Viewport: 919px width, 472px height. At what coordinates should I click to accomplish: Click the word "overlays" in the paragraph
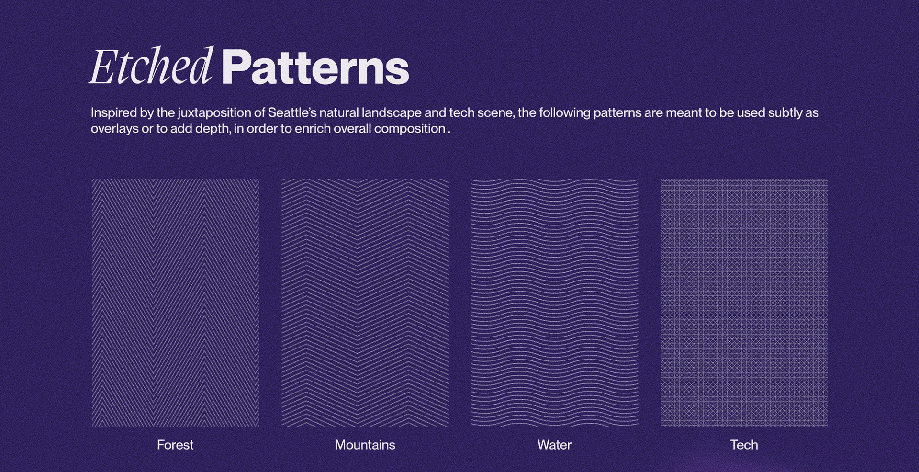click(114, 129)
